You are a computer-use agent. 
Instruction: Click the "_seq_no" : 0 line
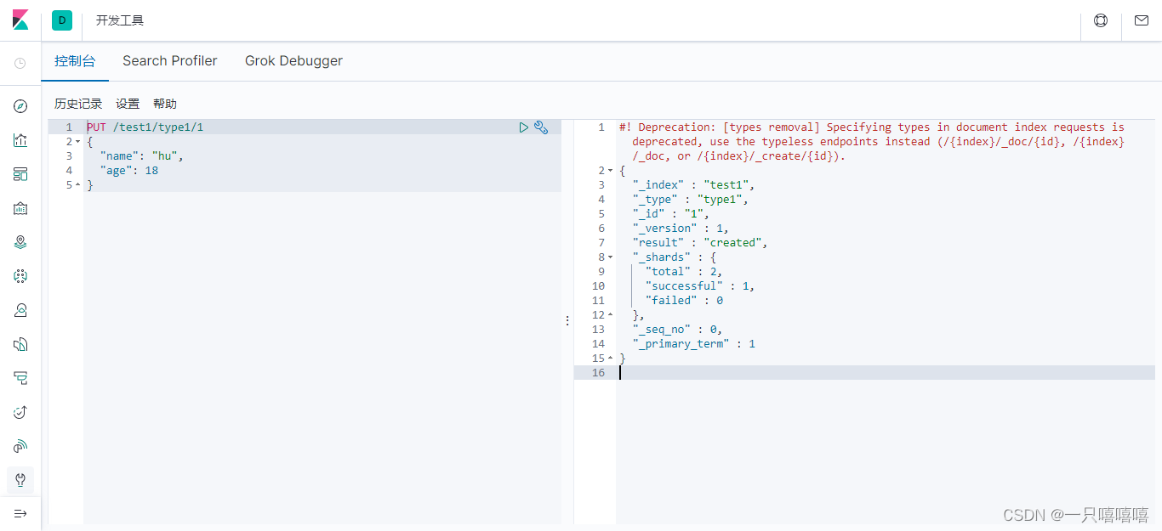point(677,330)
